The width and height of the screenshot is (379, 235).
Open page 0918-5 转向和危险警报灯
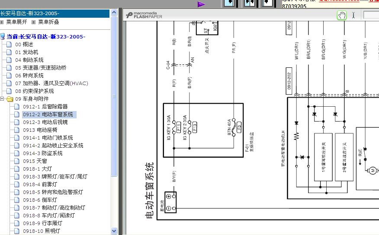click(53, 192)
